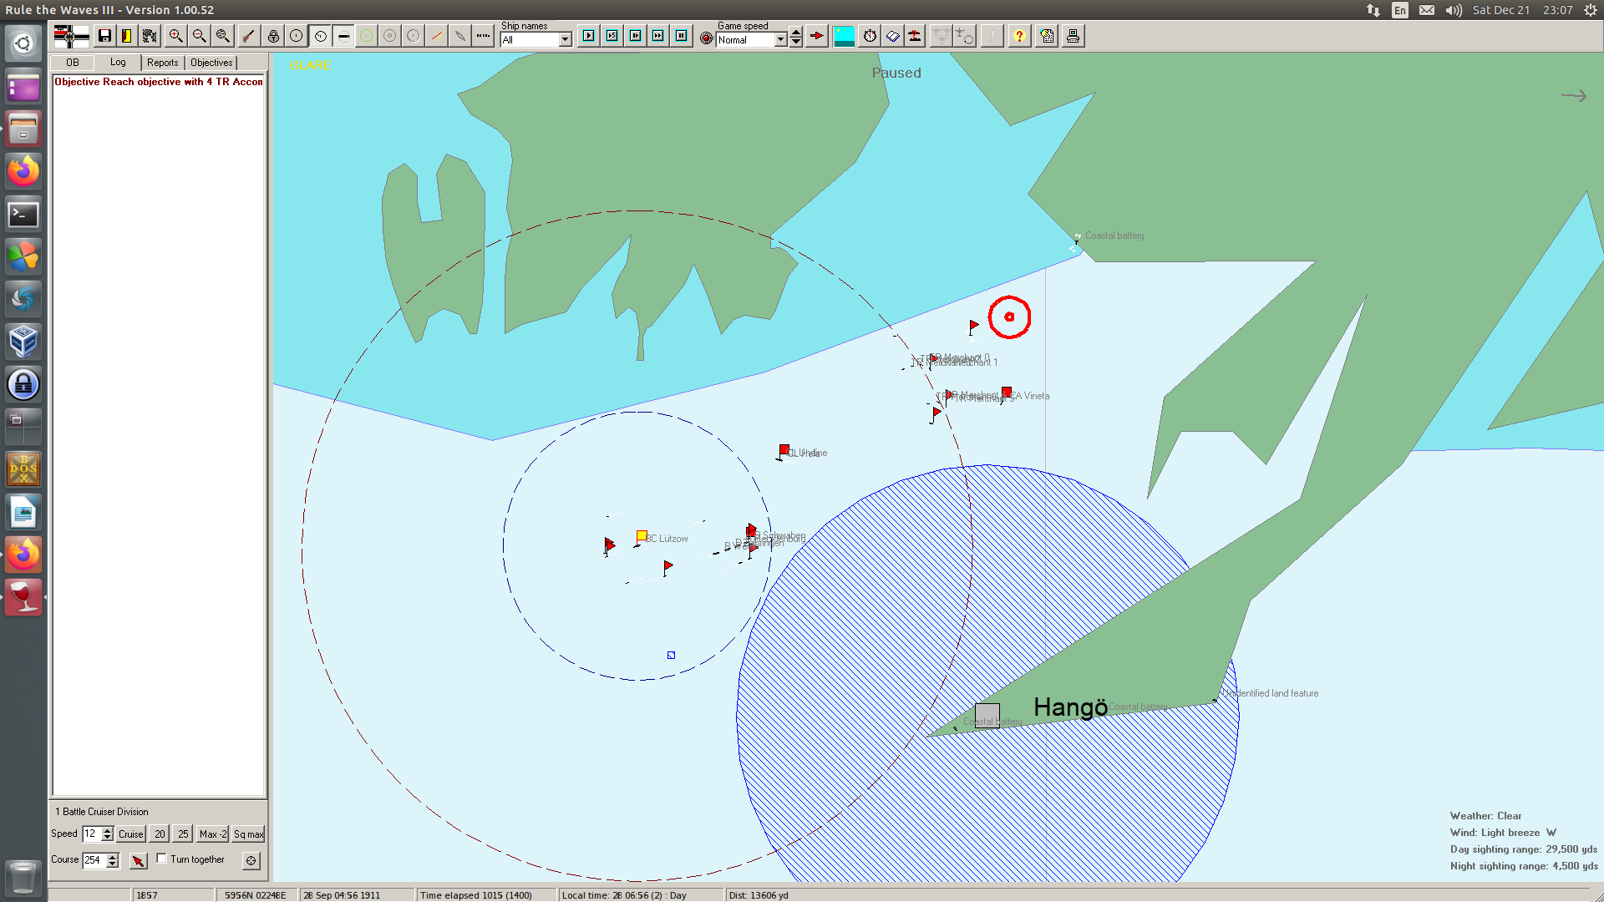Image resolution: width=1604 pixels, height=902 pixels.
Task: Enable the Turn together checkbox
Action: (162, 859)
